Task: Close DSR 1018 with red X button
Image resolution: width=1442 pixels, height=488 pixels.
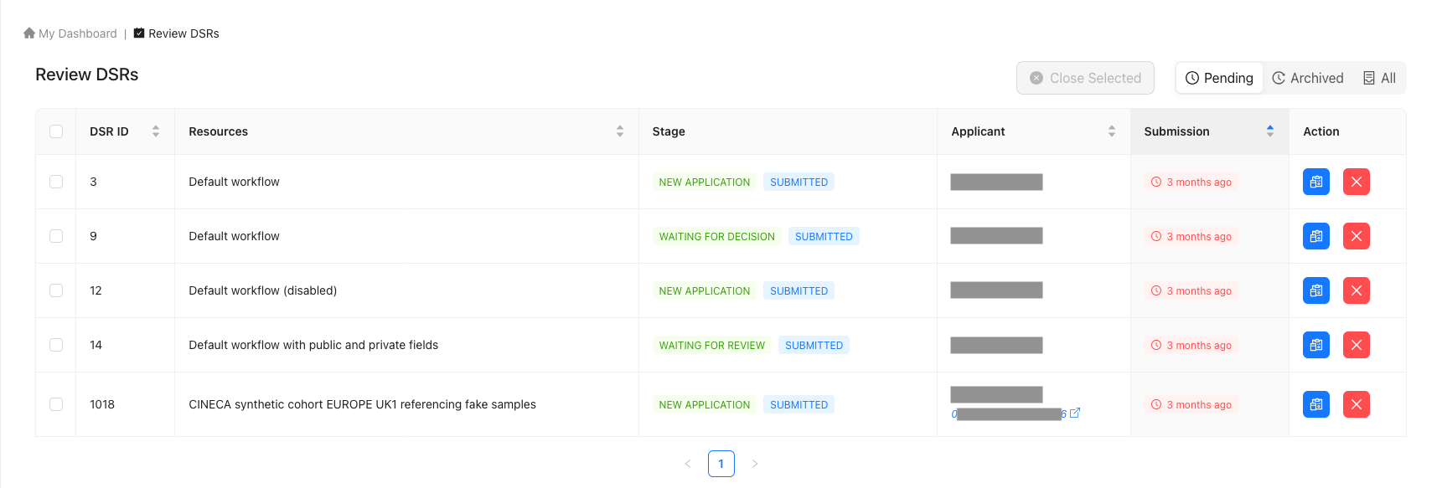Action: coord(1356,404)
